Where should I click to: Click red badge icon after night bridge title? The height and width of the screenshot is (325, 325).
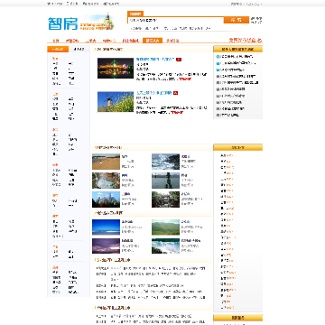(x=179, y=60)
